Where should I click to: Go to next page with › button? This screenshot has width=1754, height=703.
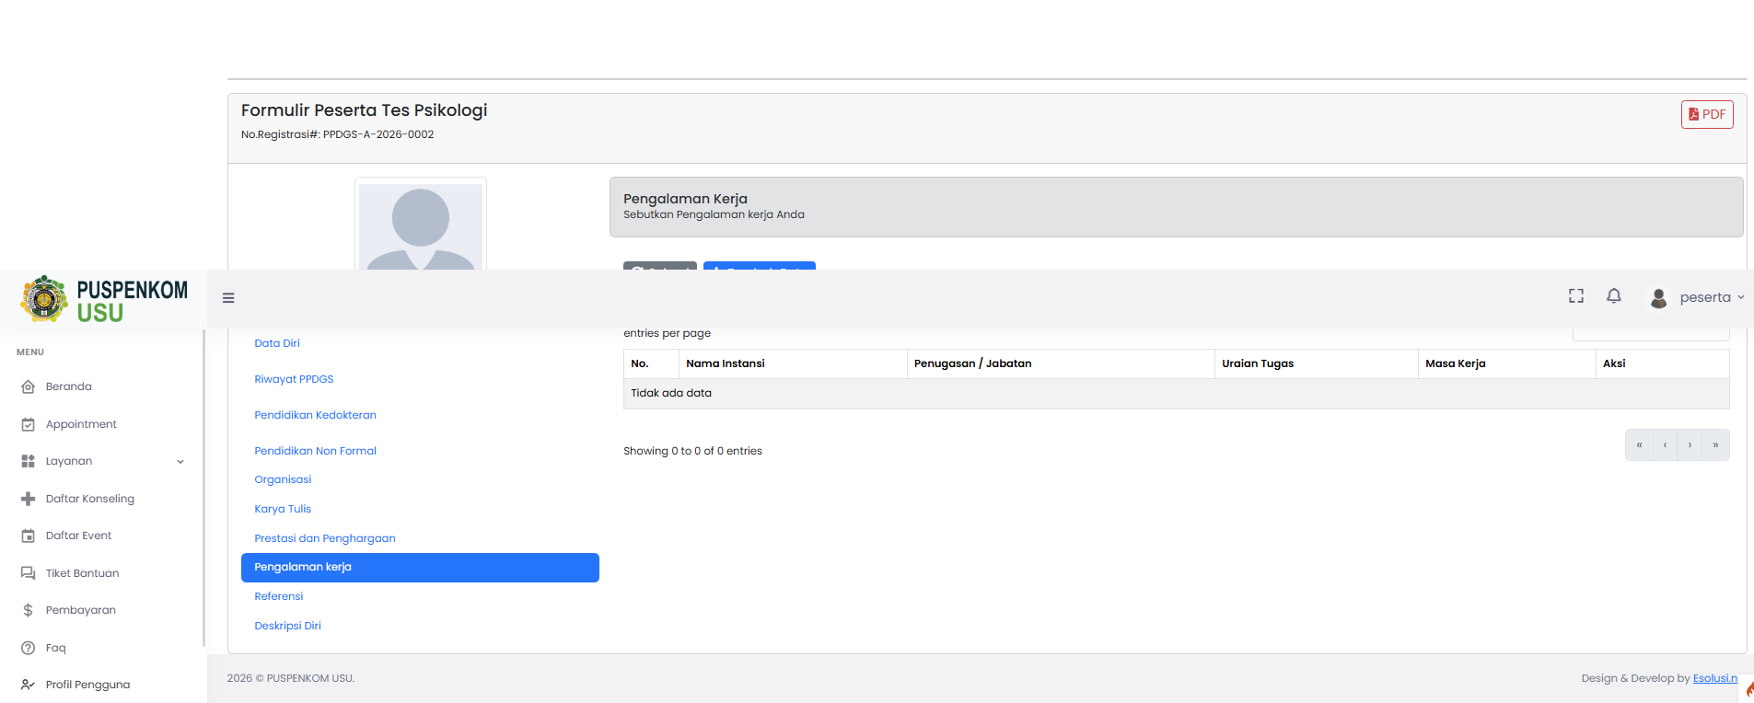click(1690, 445)
